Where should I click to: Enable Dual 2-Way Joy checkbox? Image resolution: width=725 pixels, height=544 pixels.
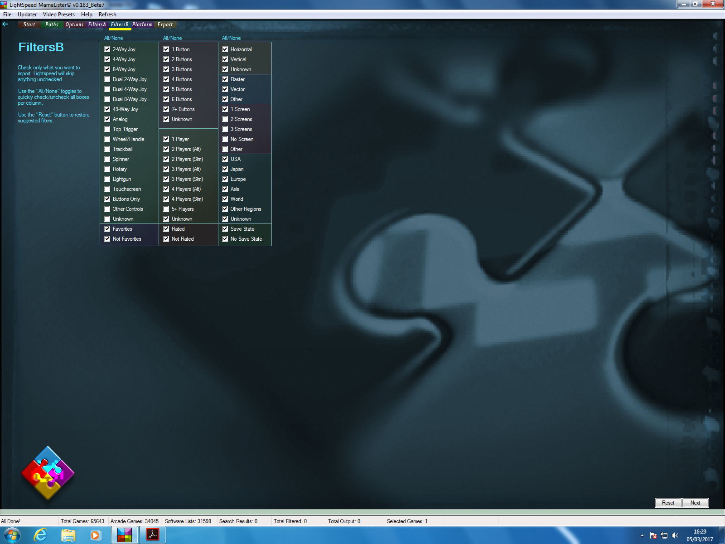(107, 79)
